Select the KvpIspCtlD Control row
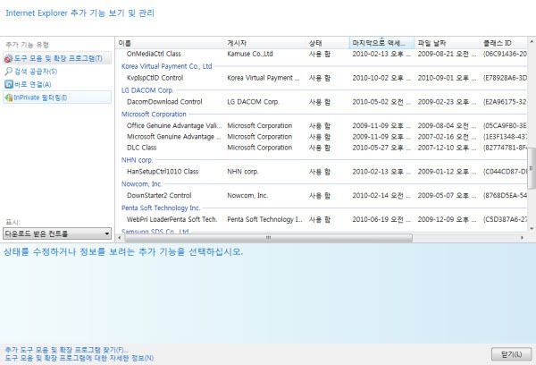 tap(322, 78)
